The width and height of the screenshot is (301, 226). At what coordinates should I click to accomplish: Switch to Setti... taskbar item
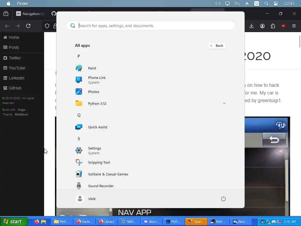129,222
